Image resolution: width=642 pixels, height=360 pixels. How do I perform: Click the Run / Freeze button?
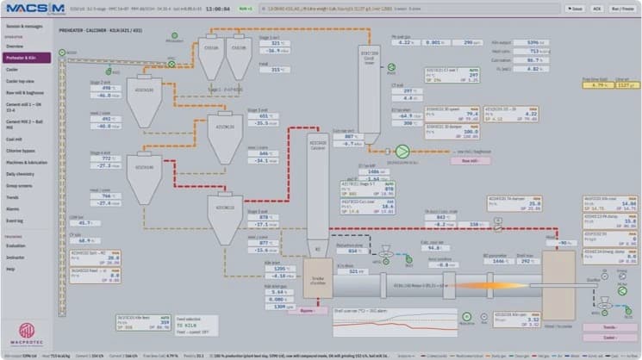[622, 9]
